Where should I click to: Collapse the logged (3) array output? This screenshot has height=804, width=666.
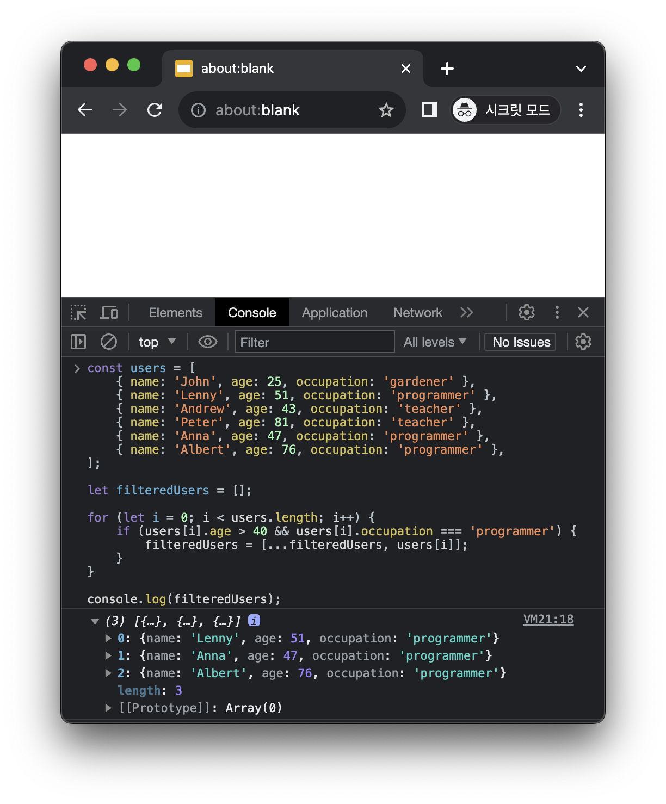click(x=95, y=621)
